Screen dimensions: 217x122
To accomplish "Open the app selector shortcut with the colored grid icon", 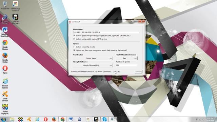I will 15,6.
